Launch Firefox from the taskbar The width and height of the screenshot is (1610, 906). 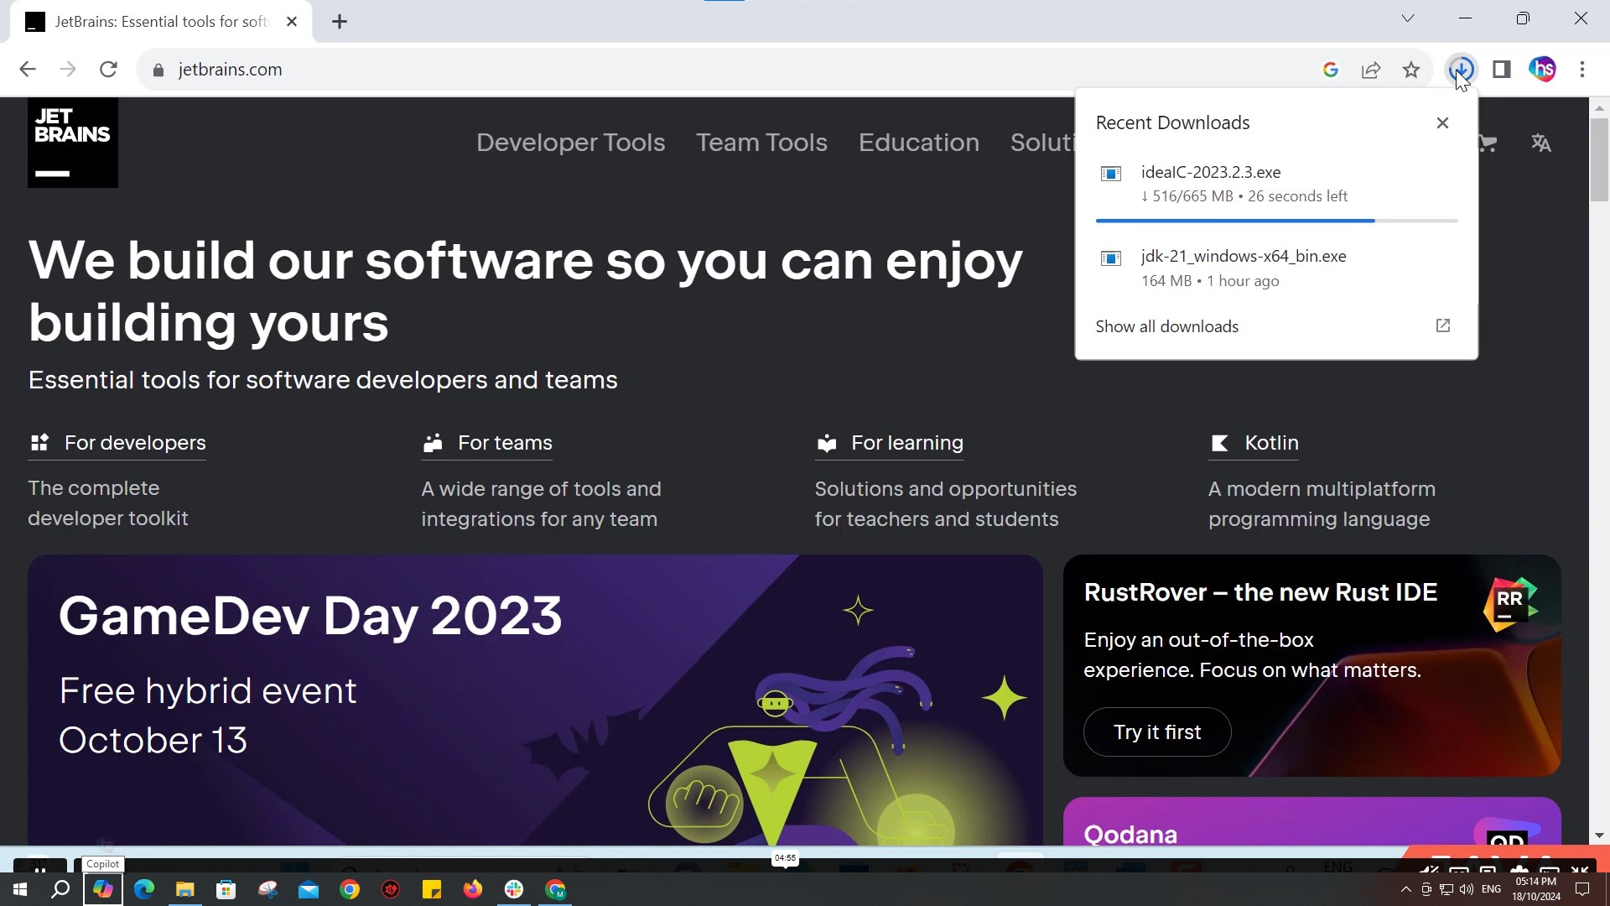[x=473, y=888]
